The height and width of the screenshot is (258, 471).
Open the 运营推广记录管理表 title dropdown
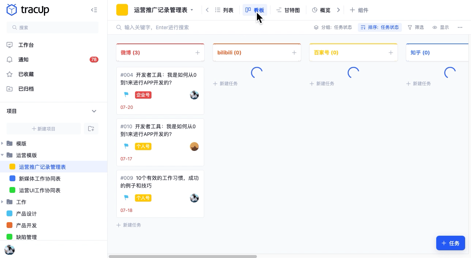(x=192, y=10)
